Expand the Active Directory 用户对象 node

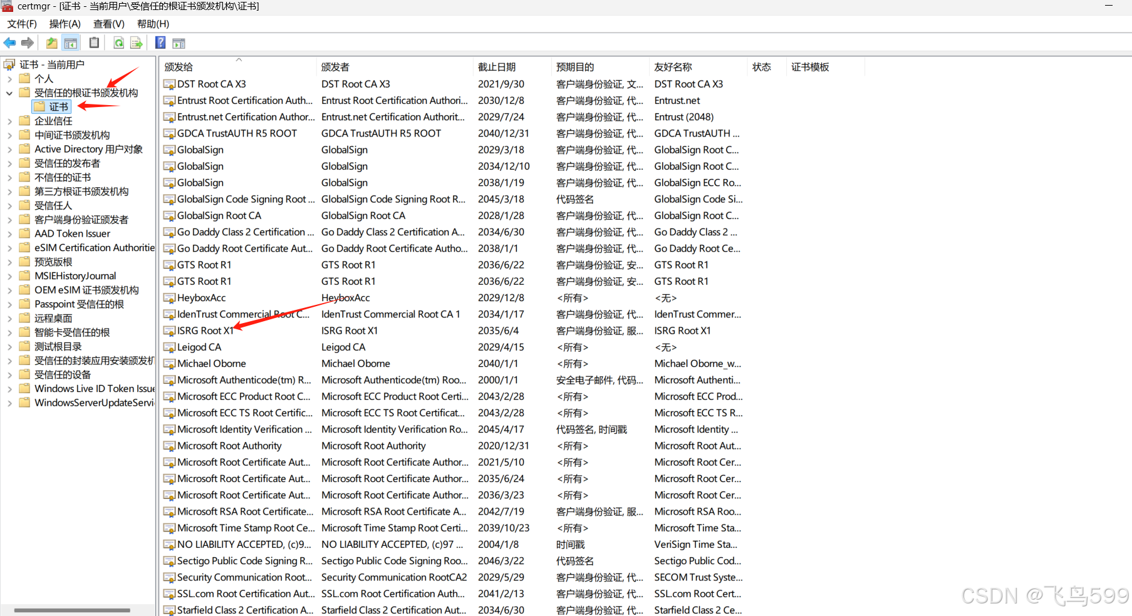point(9,150)
